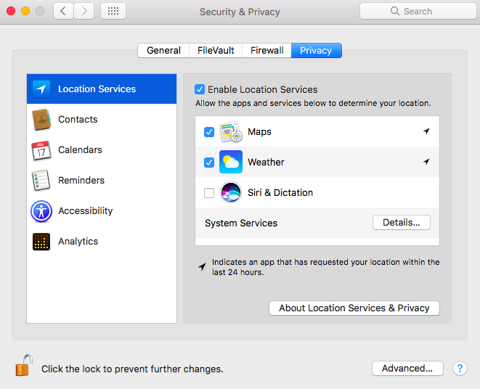The width and height of the screenshot is (480, 389).
Task: Select Location Services label in sidebar
Action: (97, 89)
